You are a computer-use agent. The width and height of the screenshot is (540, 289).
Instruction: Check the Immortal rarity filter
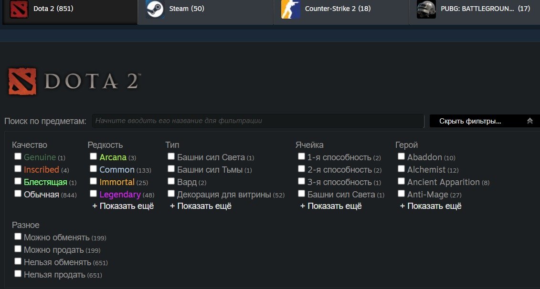[x=93, y=181]
